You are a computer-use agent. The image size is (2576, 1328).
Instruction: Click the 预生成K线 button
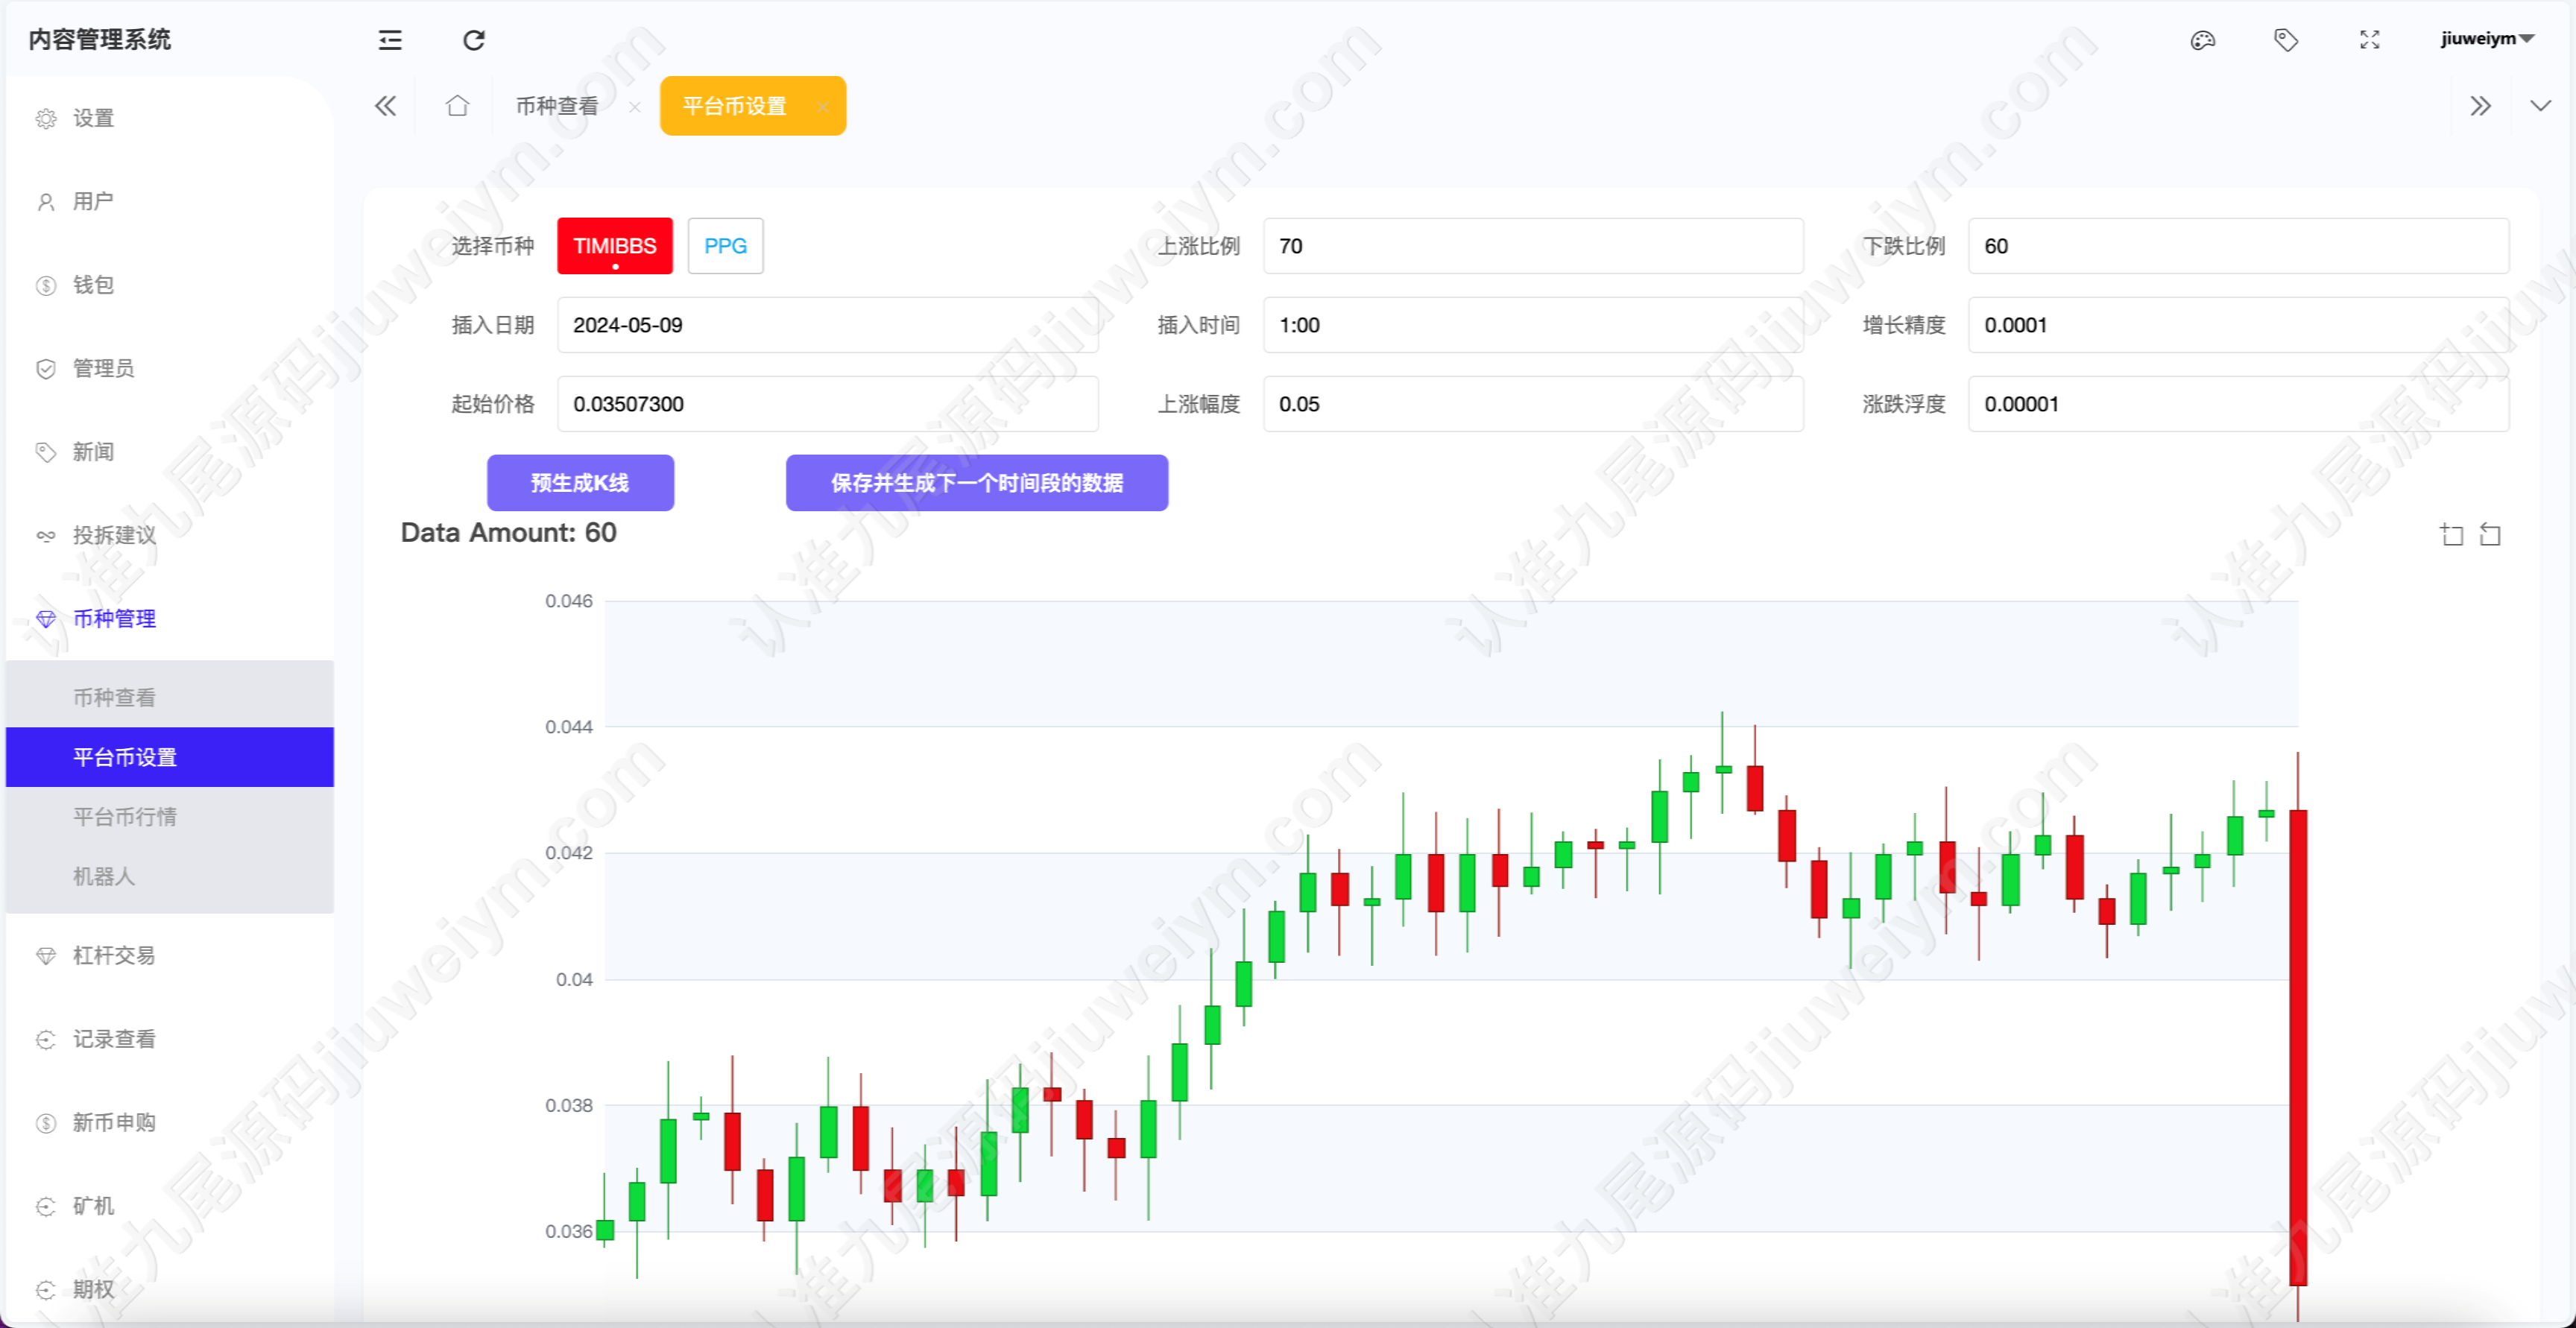pyautogui.click(x=580, y=483)
